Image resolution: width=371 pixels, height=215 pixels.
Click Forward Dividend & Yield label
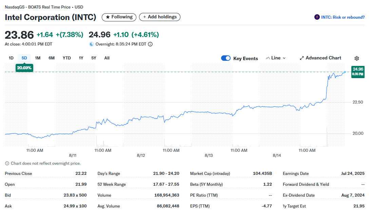(x=306, y=184)
